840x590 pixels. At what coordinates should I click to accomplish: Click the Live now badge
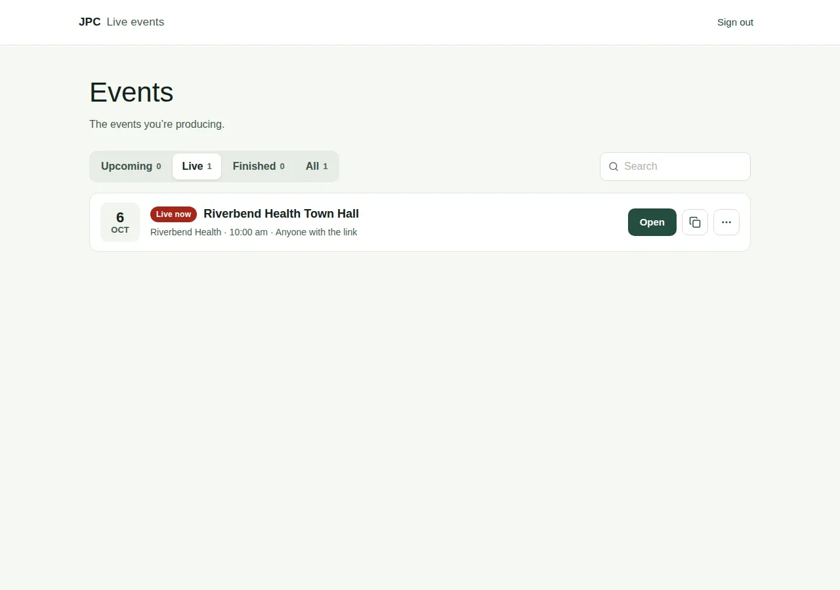point(173,214)
